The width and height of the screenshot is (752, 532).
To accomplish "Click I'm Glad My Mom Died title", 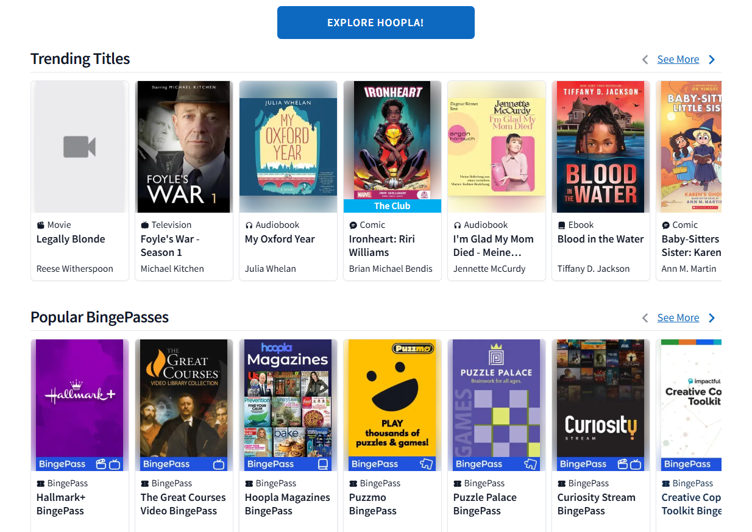I will pyautogui.click(x=494, y=246).
